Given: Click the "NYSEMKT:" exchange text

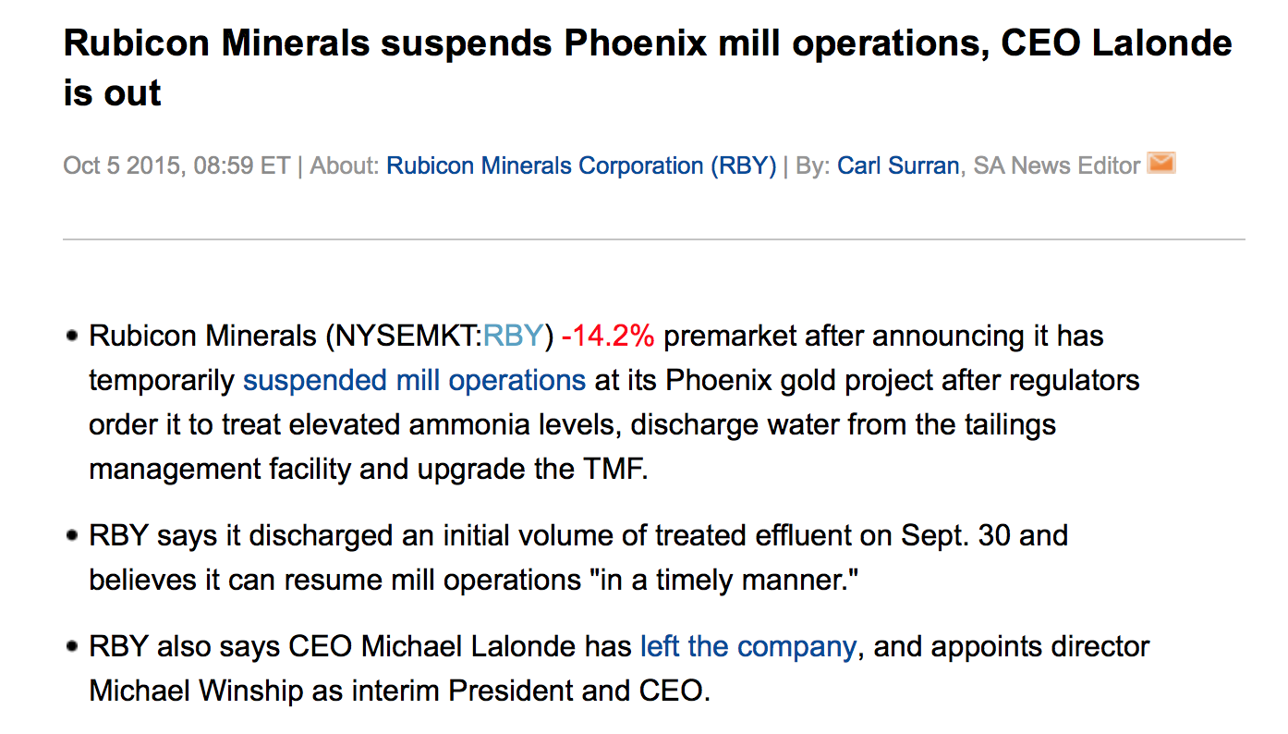Looking at the screenshot, I should 405,336.
